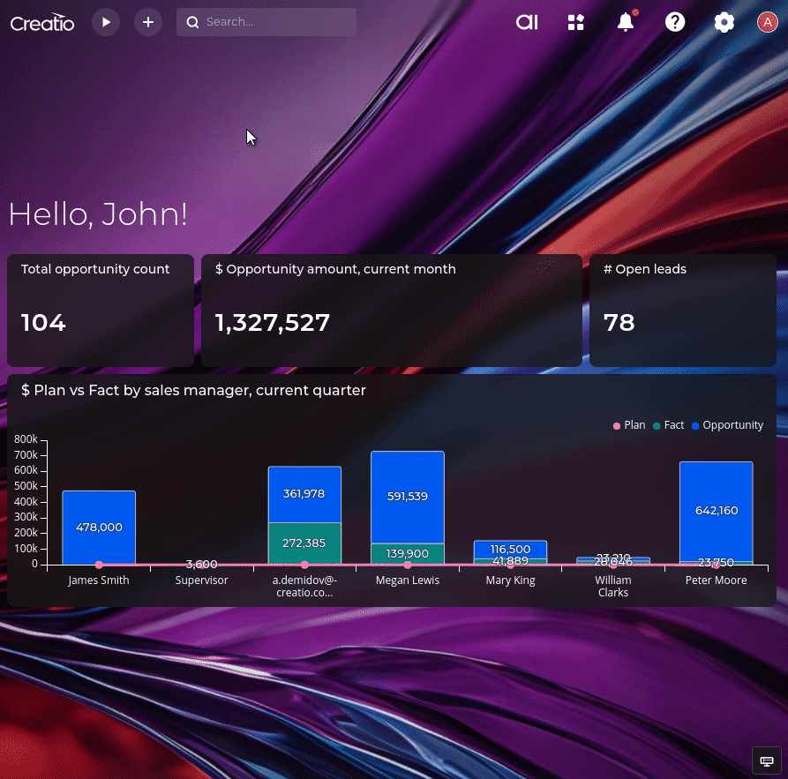Click the a.demidov@creatio axis label

[304, 587]
